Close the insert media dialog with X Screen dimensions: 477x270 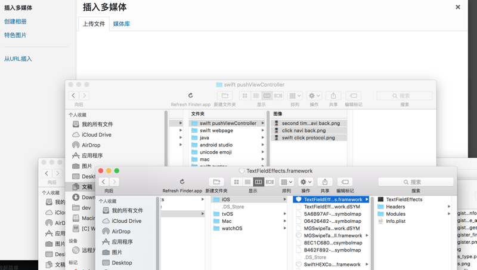coord(457,7)
